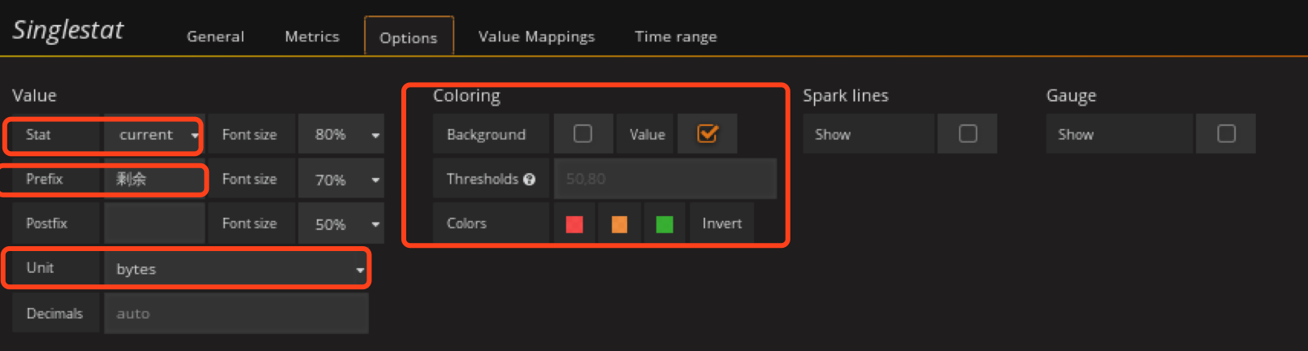
Task: Choose the green threshold color swatch
Action: pyautogui.click(x=664, y=224)
